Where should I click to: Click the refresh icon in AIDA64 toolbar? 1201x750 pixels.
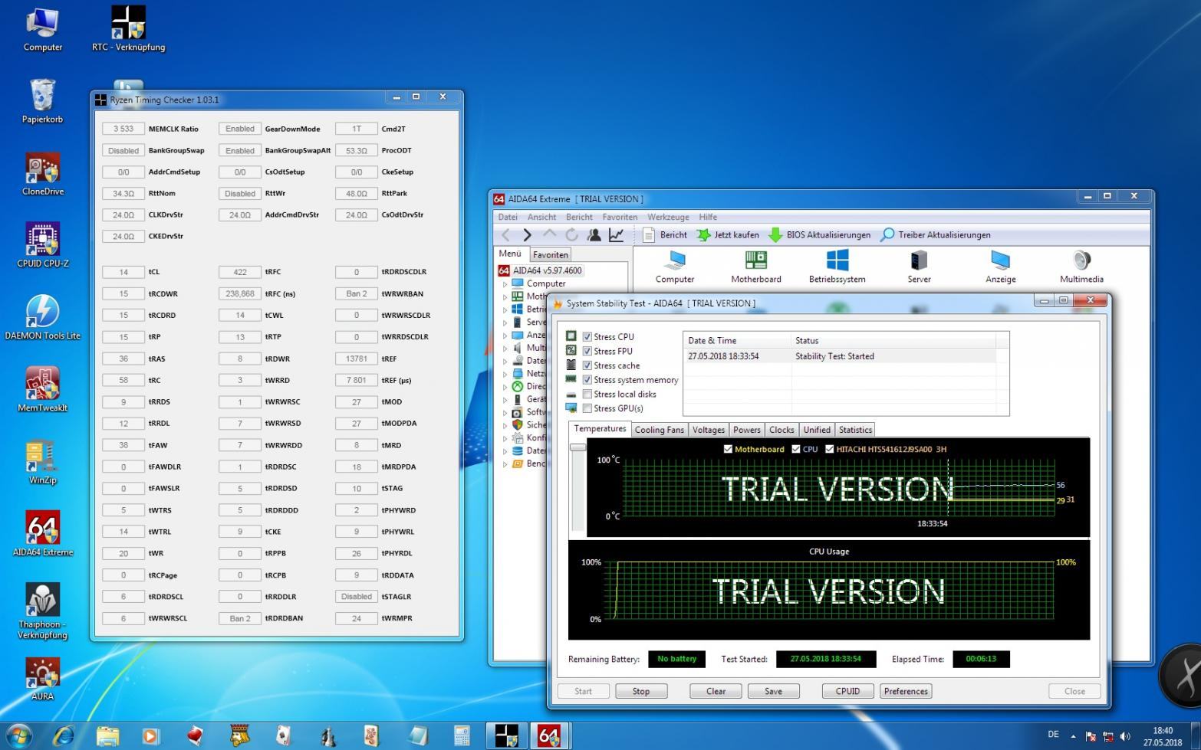click(571, 235)
